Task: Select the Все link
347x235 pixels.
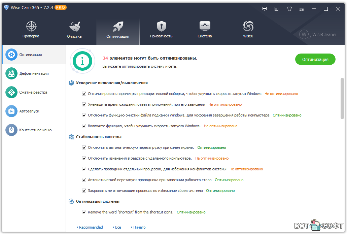Action: click(x=118, y=227)
